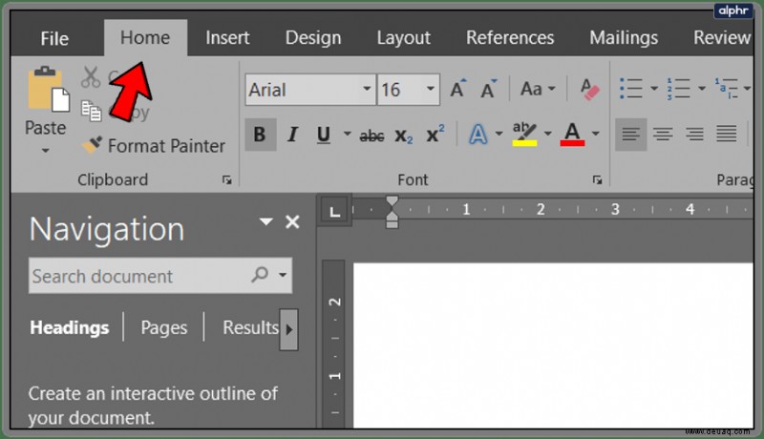Select the Home ribbon tab
764x439 pixels.
[145, 37]
